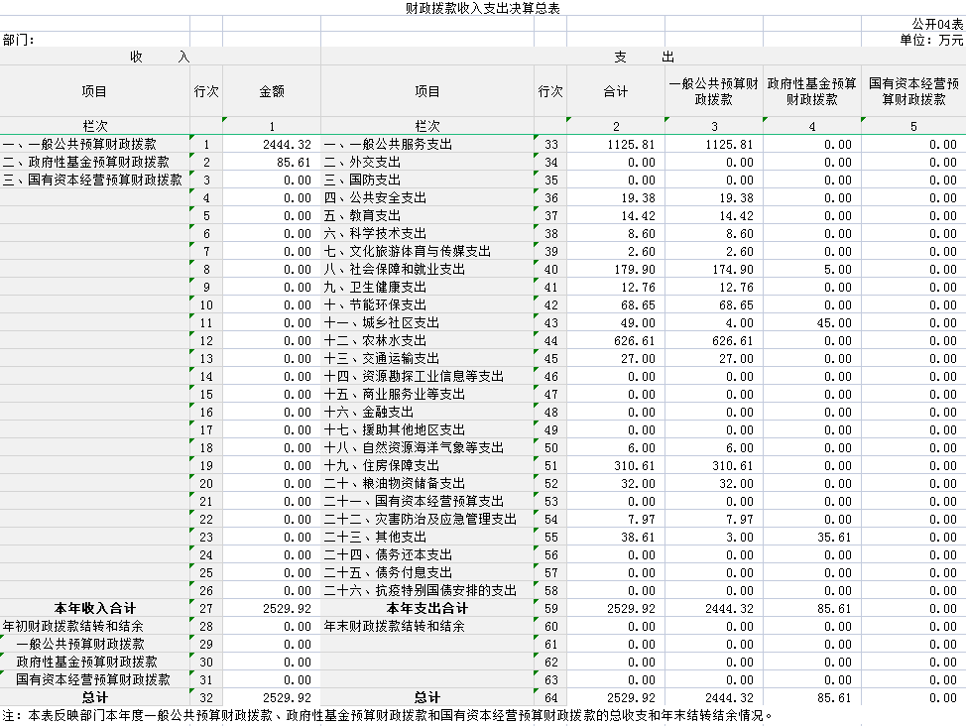Select the 单位：万元 cell
The image size is (966, 726).
coord(930,41)
